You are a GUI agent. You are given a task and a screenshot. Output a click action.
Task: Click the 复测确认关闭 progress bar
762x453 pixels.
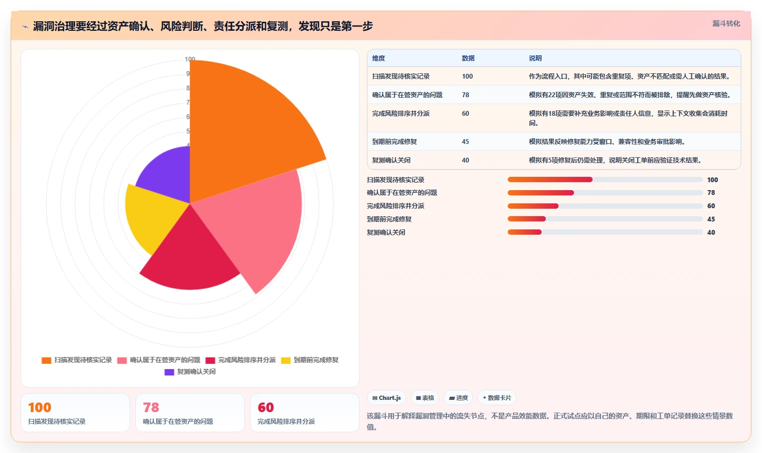[605, 232]
